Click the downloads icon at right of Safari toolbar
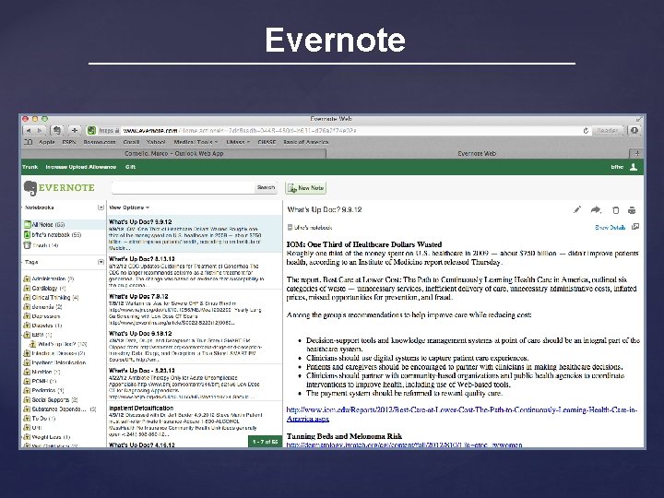Viewport: 664px width, 498px height. [634, 130]
